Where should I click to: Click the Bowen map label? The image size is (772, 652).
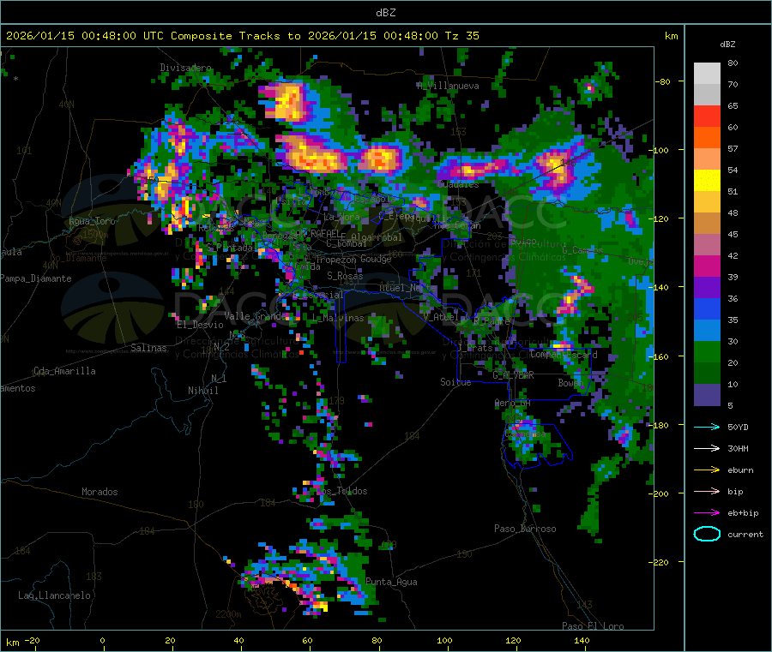[x=570, y=382]
